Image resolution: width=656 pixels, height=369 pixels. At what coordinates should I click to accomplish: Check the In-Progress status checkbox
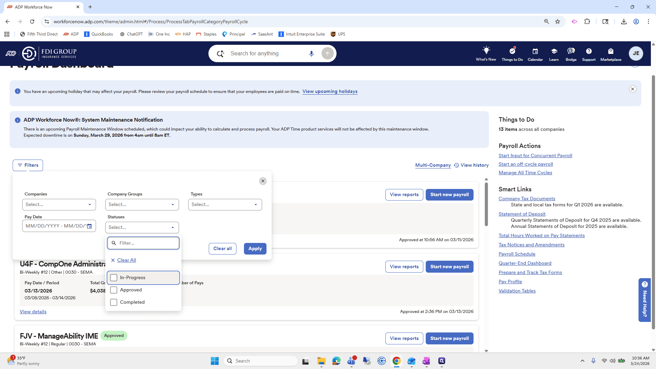[x=114, y=278]
